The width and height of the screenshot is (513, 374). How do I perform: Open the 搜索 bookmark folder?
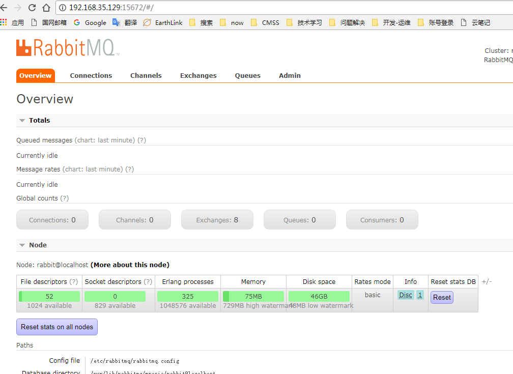click(201, 22)
